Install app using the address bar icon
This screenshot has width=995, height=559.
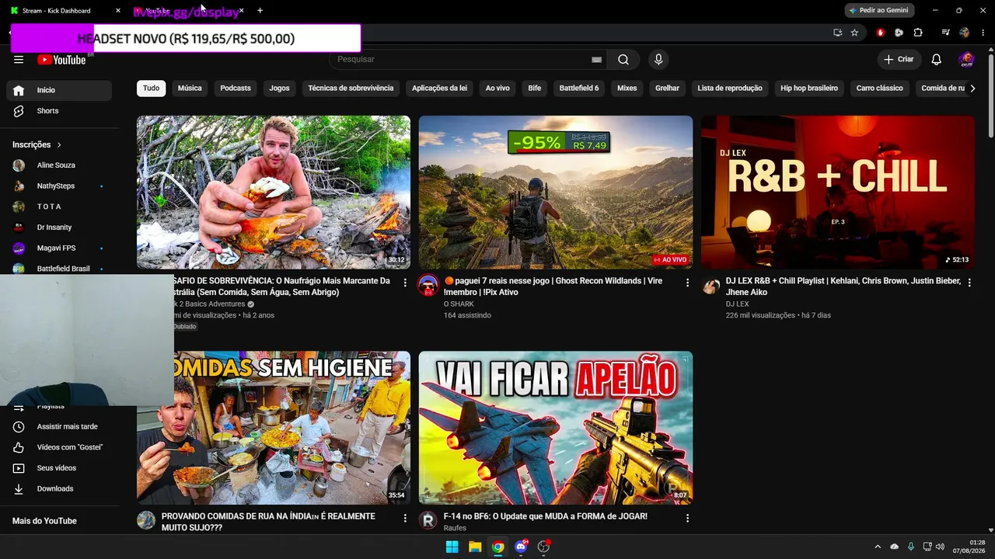837,33
